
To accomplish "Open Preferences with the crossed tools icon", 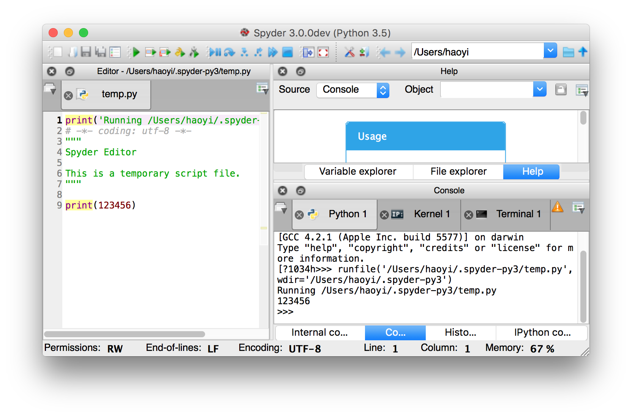I will [x=349, y=52].
